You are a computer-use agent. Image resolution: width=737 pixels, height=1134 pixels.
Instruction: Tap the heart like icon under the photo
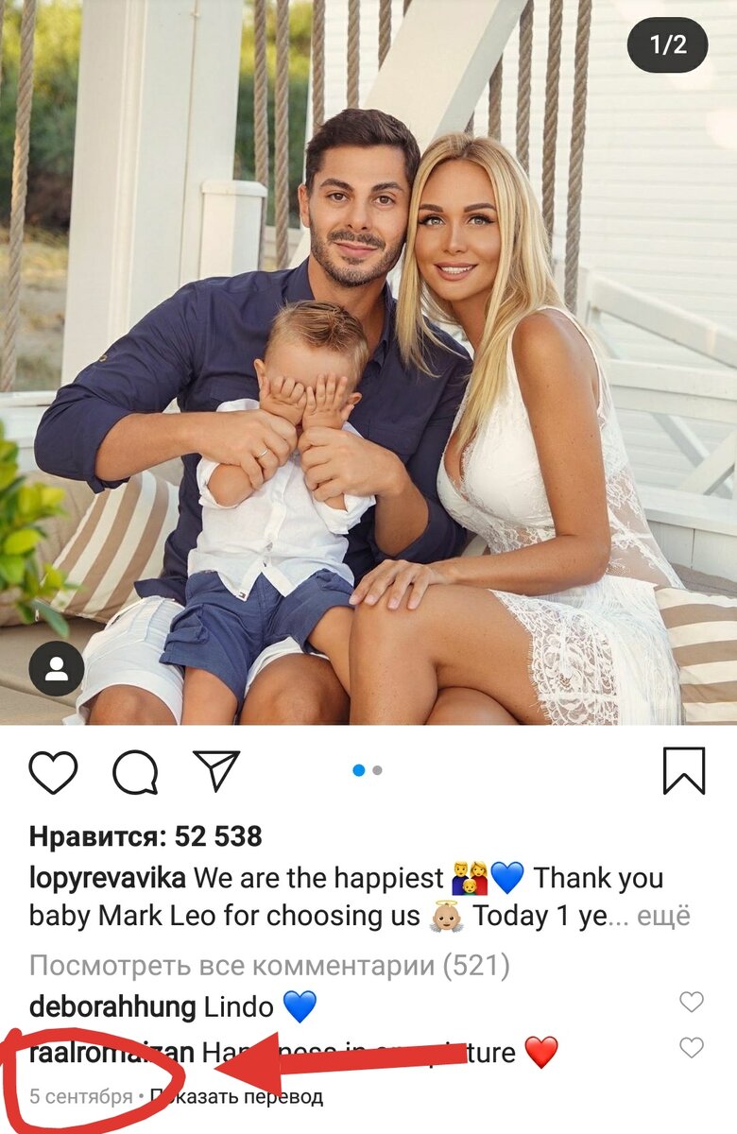53,771
